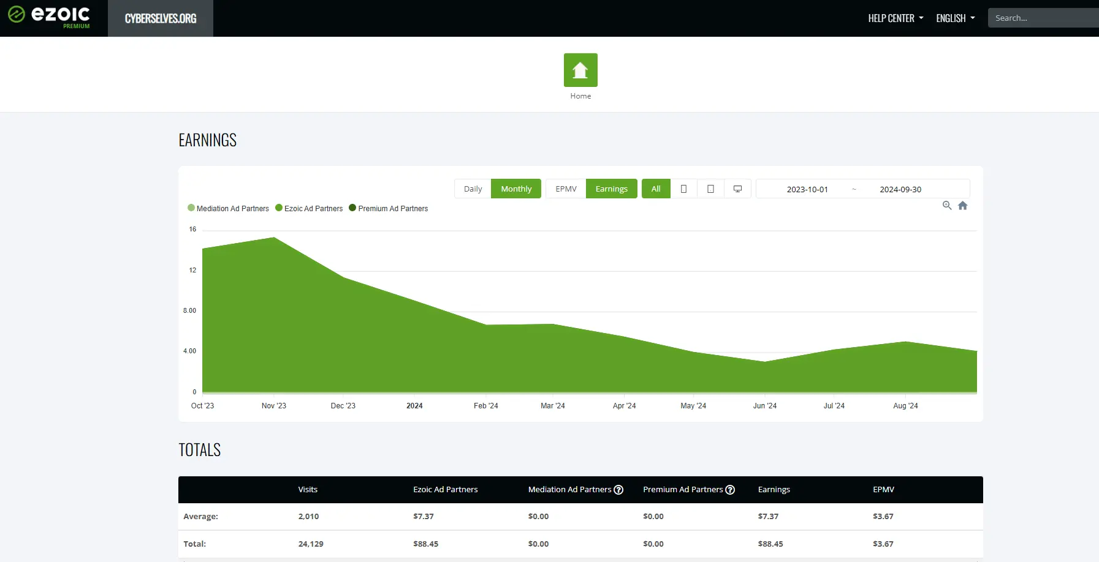1099x562 pixels.
Task: Select average visits value 2,010
Action: (x=308, y=517)
